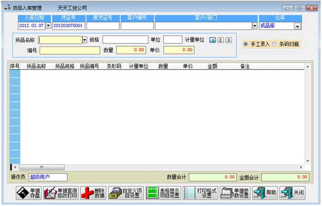Viewport: 322px width, 206px height.
Task: Select the 手工录入 radio option
Action: 246,44
